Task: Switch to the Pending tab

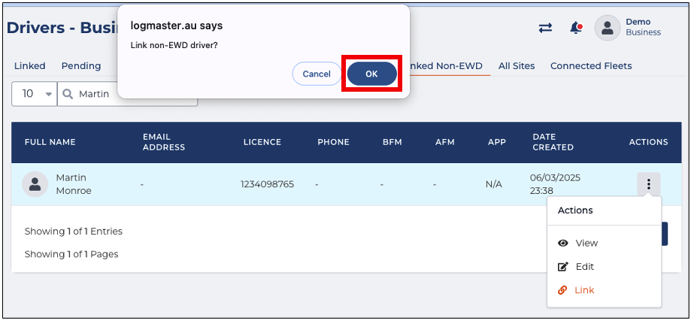Action: click(81, 66)
